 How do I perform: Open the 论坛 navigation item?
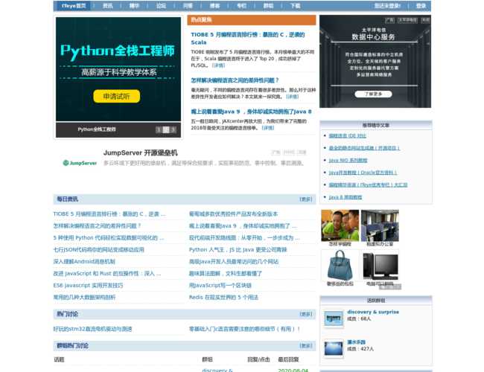pyautogui.click(x=161, y=6)
